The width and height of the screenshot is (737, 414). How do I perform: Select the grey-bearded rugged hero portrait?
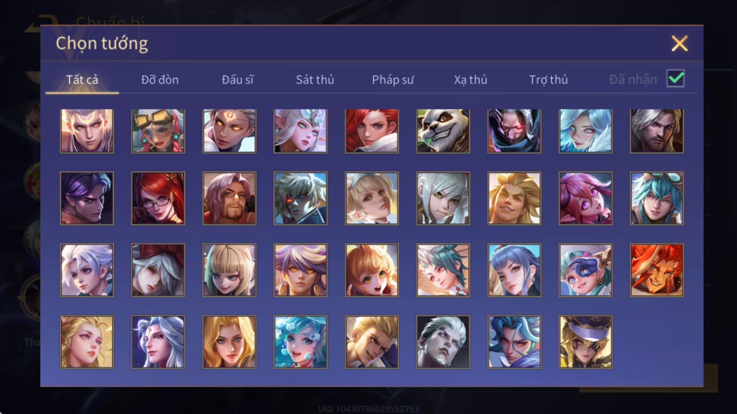(657, 131)
